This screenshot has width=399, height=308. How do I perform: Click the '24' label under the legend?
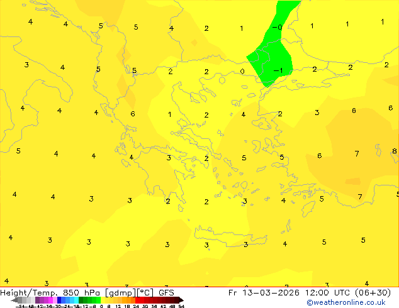click(136, 306)
